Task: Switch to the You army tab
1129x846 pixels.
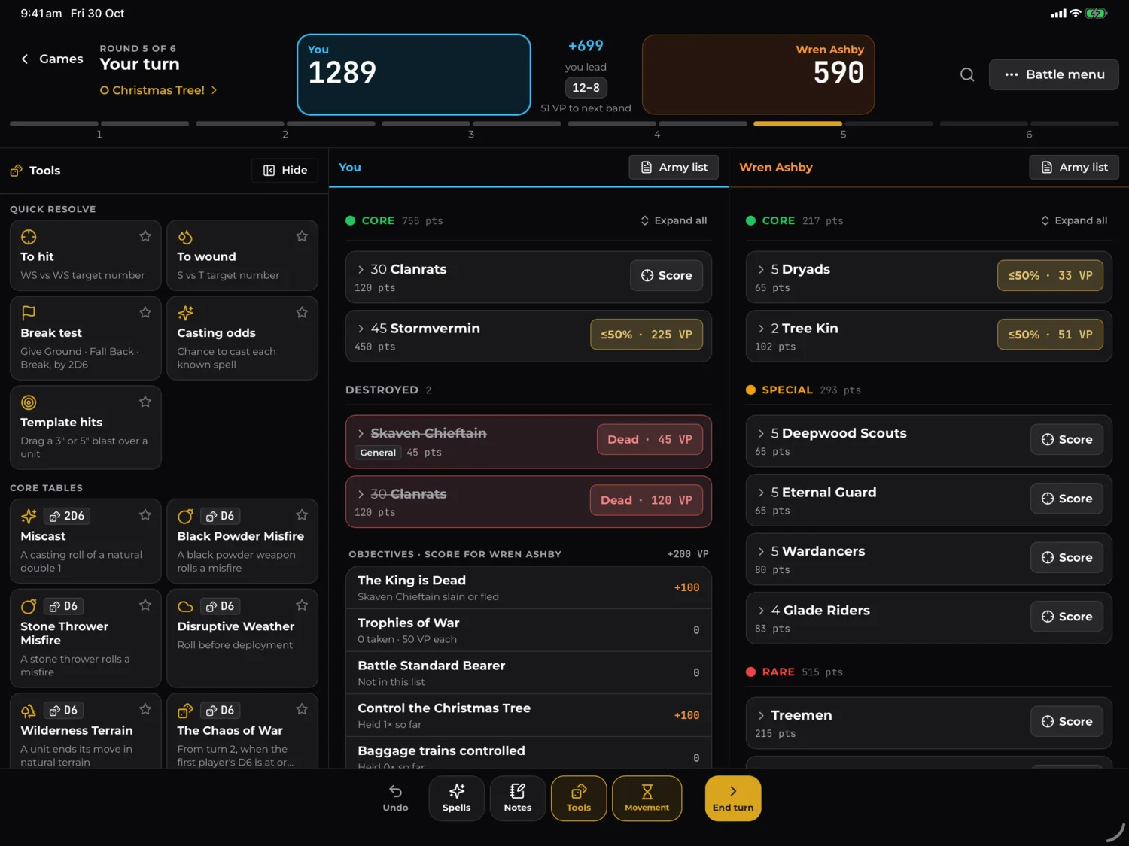Action: (x=350, y=168)
